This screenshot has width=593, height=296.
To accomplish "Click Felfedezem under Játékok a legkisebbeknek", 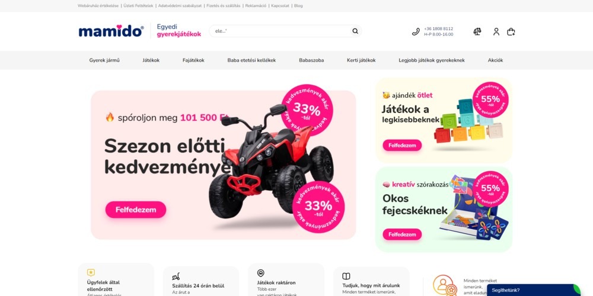I will (402, 146).
